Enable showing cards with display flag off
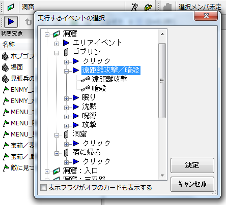Screen dimensions: 226x205 tap(44, 187)
